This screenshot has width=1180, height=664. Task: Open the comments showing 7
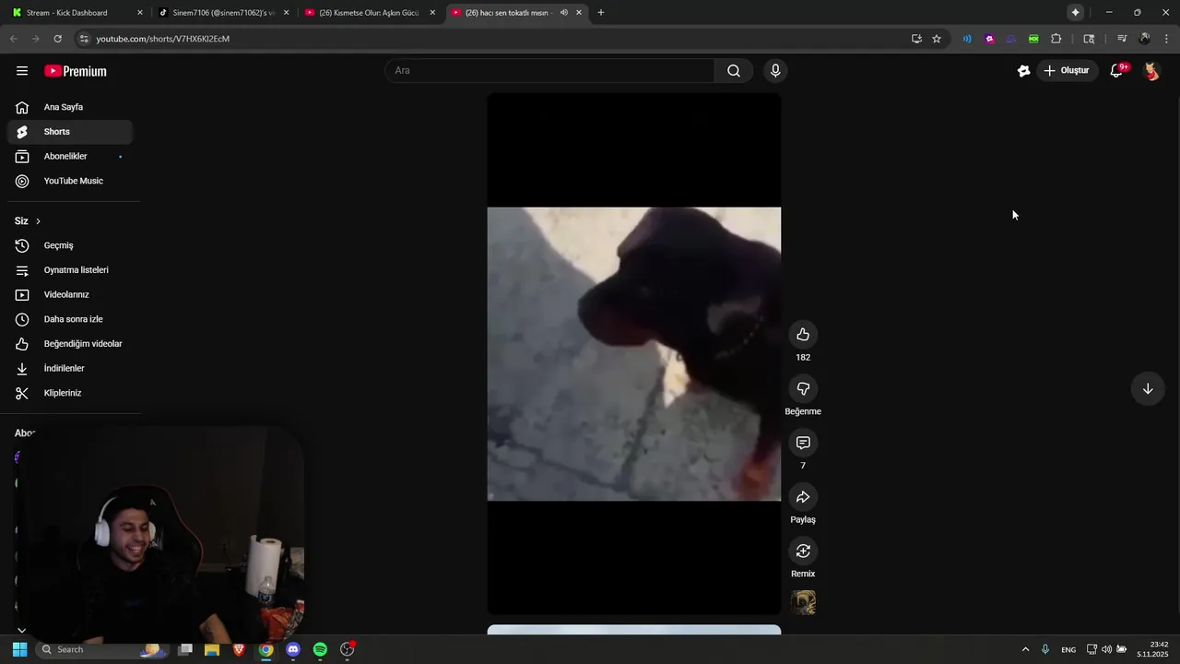pos(803,444)
